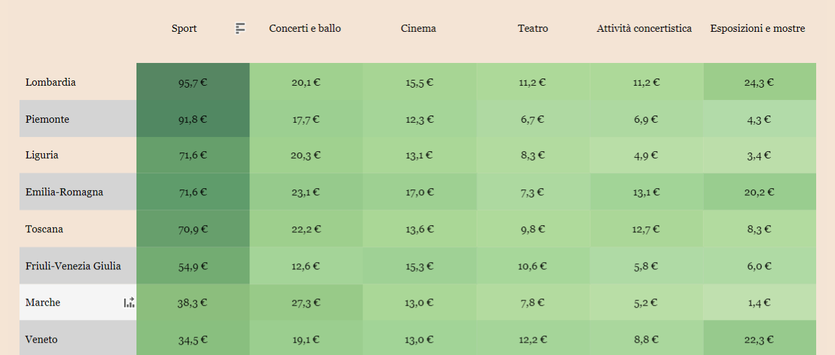Select the 24,3 € Lombardia Esposizioni cell
This screenshot has width=835, height=355.
(760, 82)
